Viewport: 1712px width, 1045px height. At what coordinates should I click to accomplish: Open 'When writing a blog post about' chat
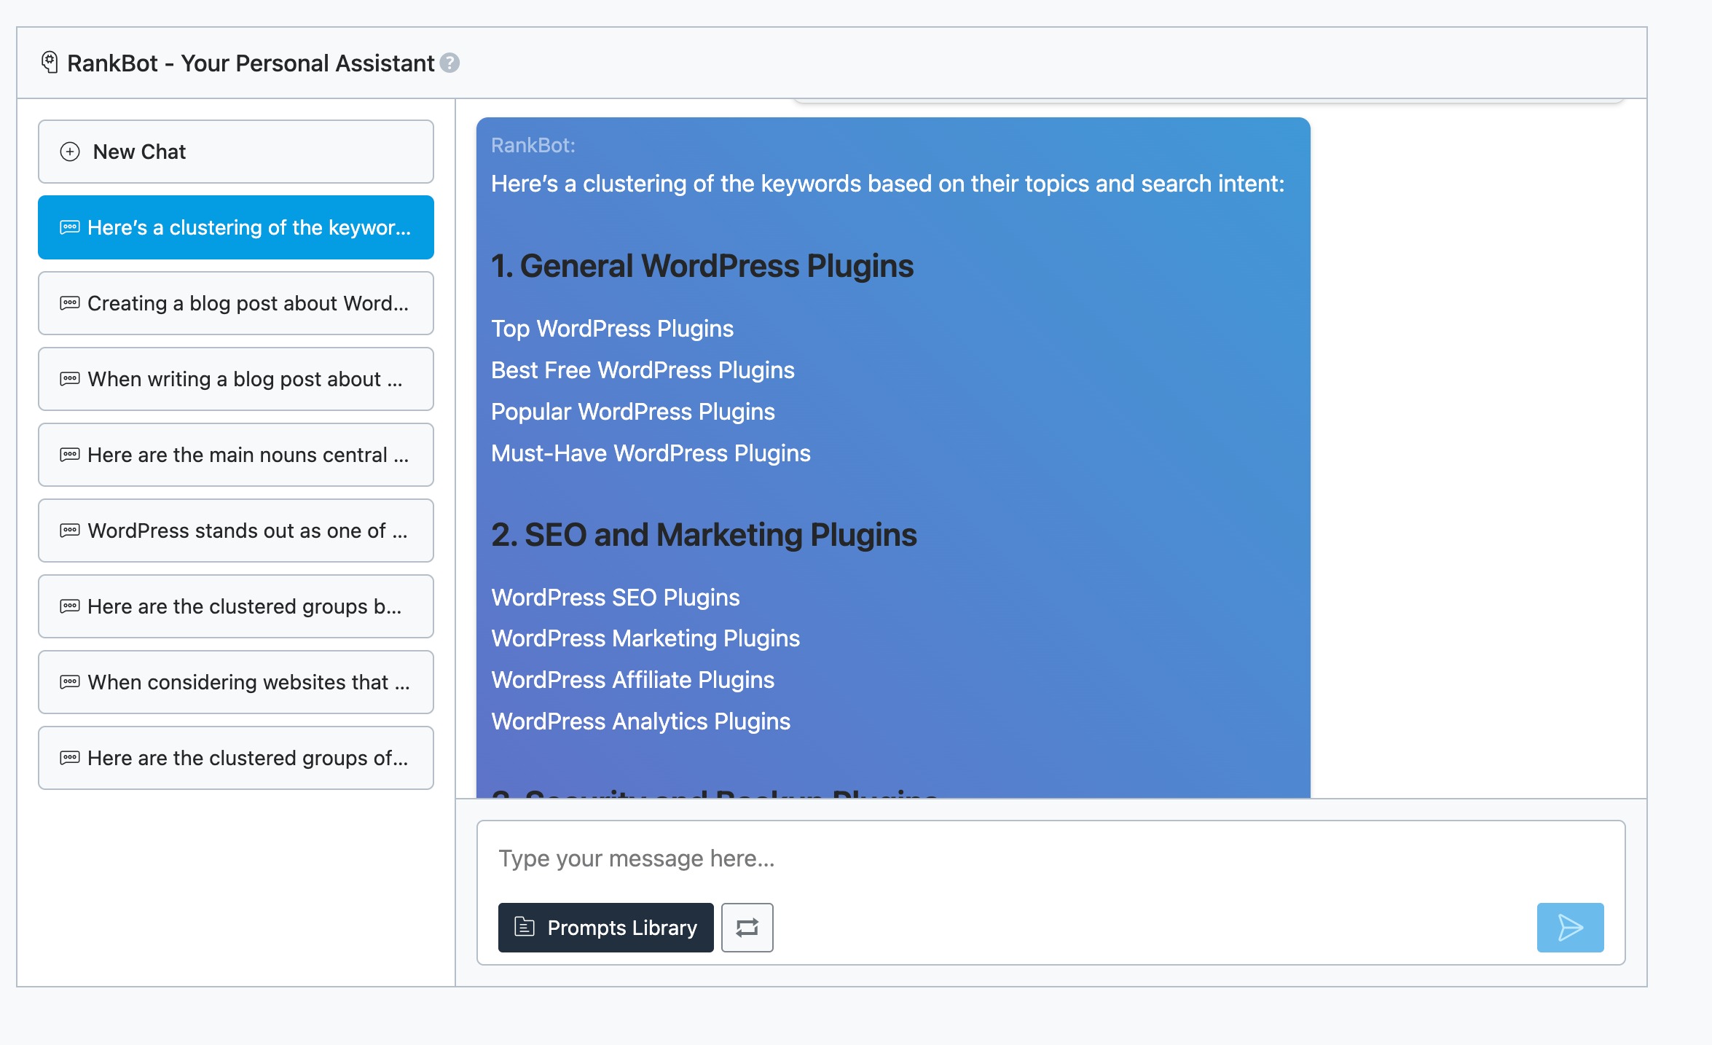[x=235, y=379]
